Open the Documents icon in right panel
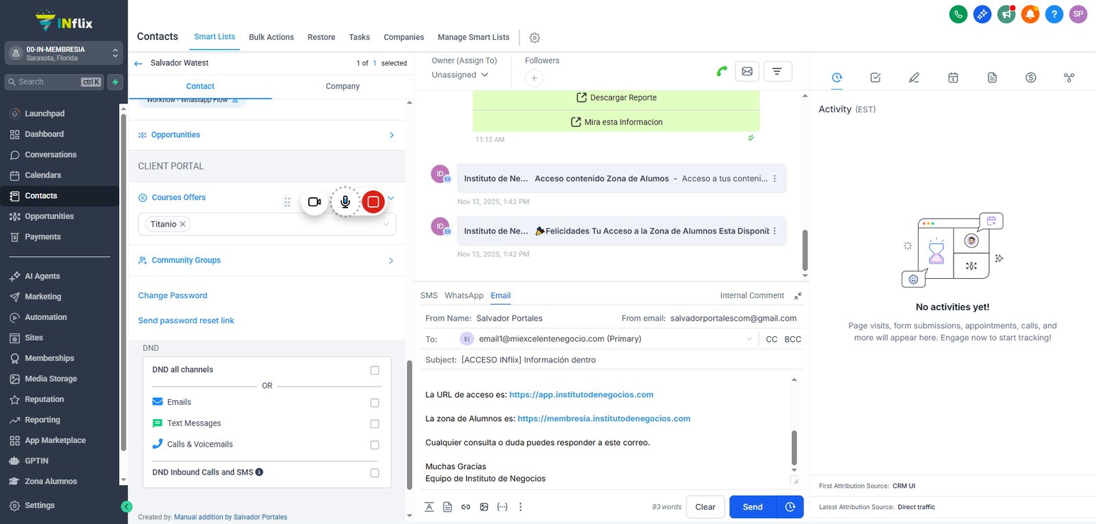 992,77
